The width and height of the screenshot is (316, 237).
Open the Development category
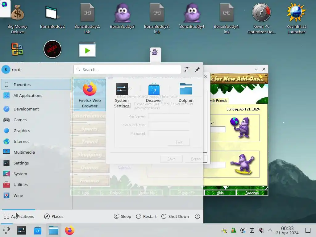pos(36,109)
